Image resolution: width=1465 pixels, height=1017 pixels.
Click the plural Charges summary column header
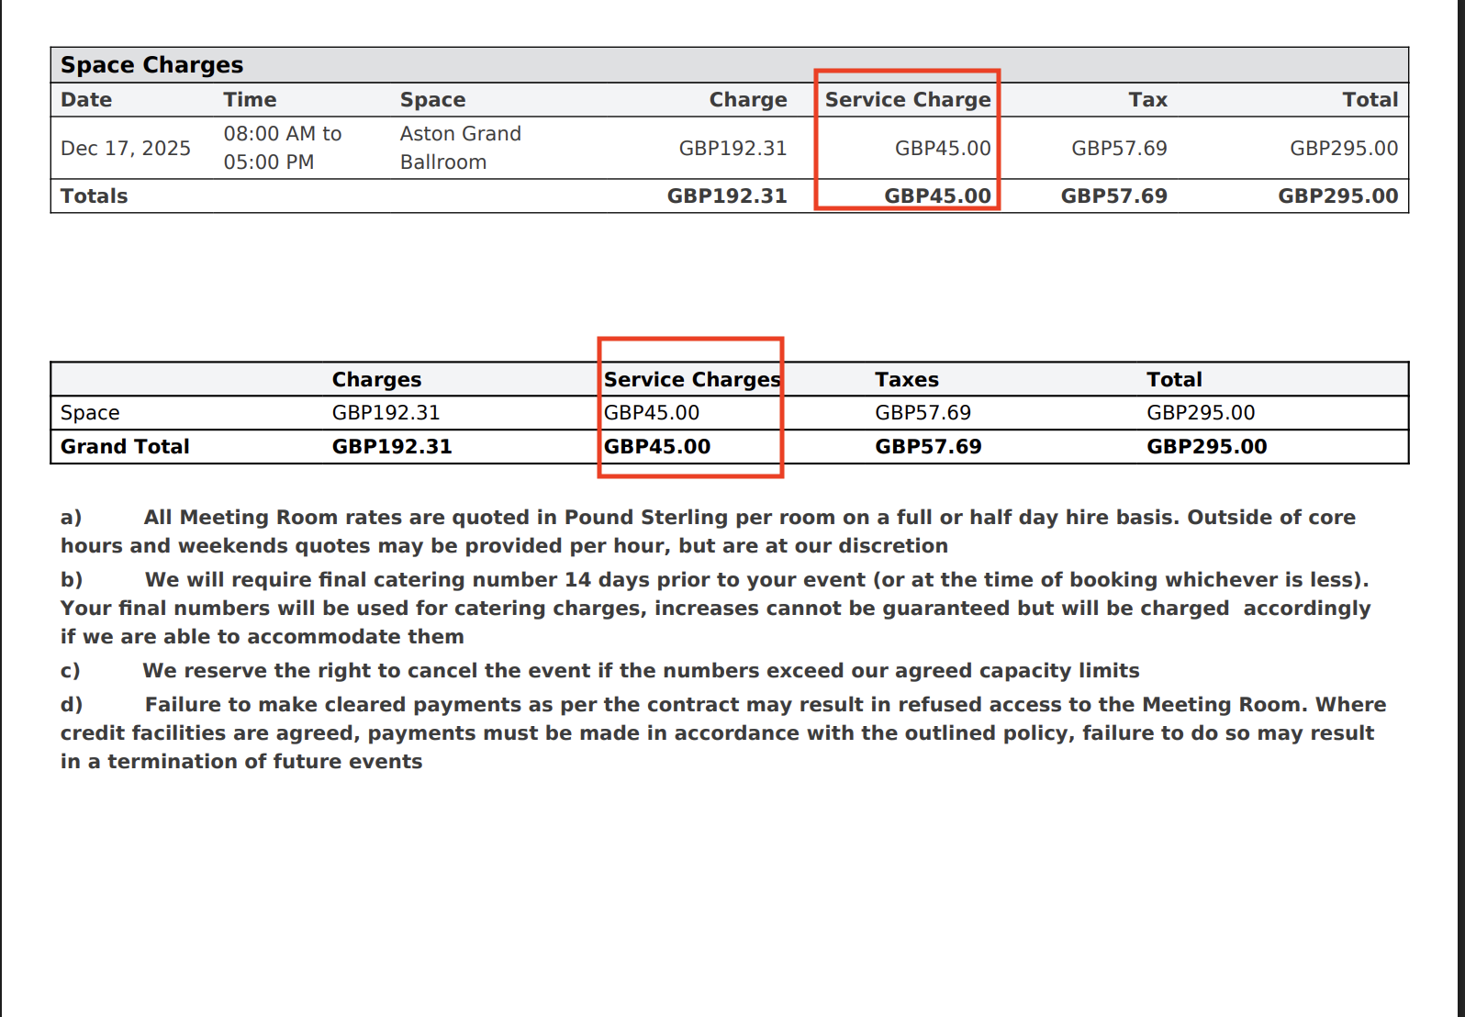376,380
